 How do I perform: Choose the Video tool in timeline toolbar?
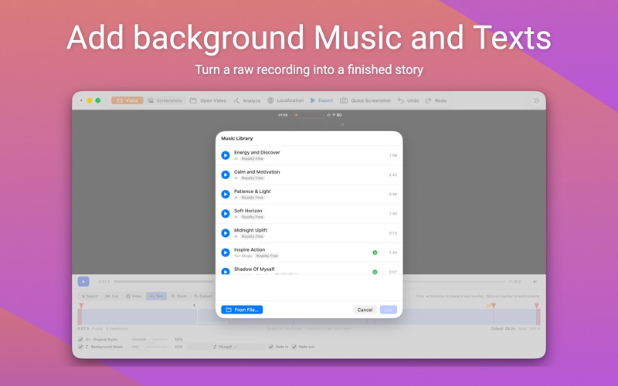[x=134, y=296]
